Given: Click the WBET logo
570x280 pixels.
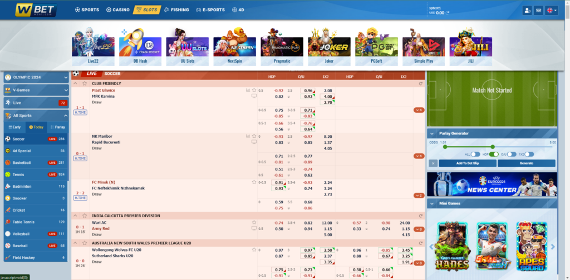Looking at the screenshot, I should tap(36, 10).
